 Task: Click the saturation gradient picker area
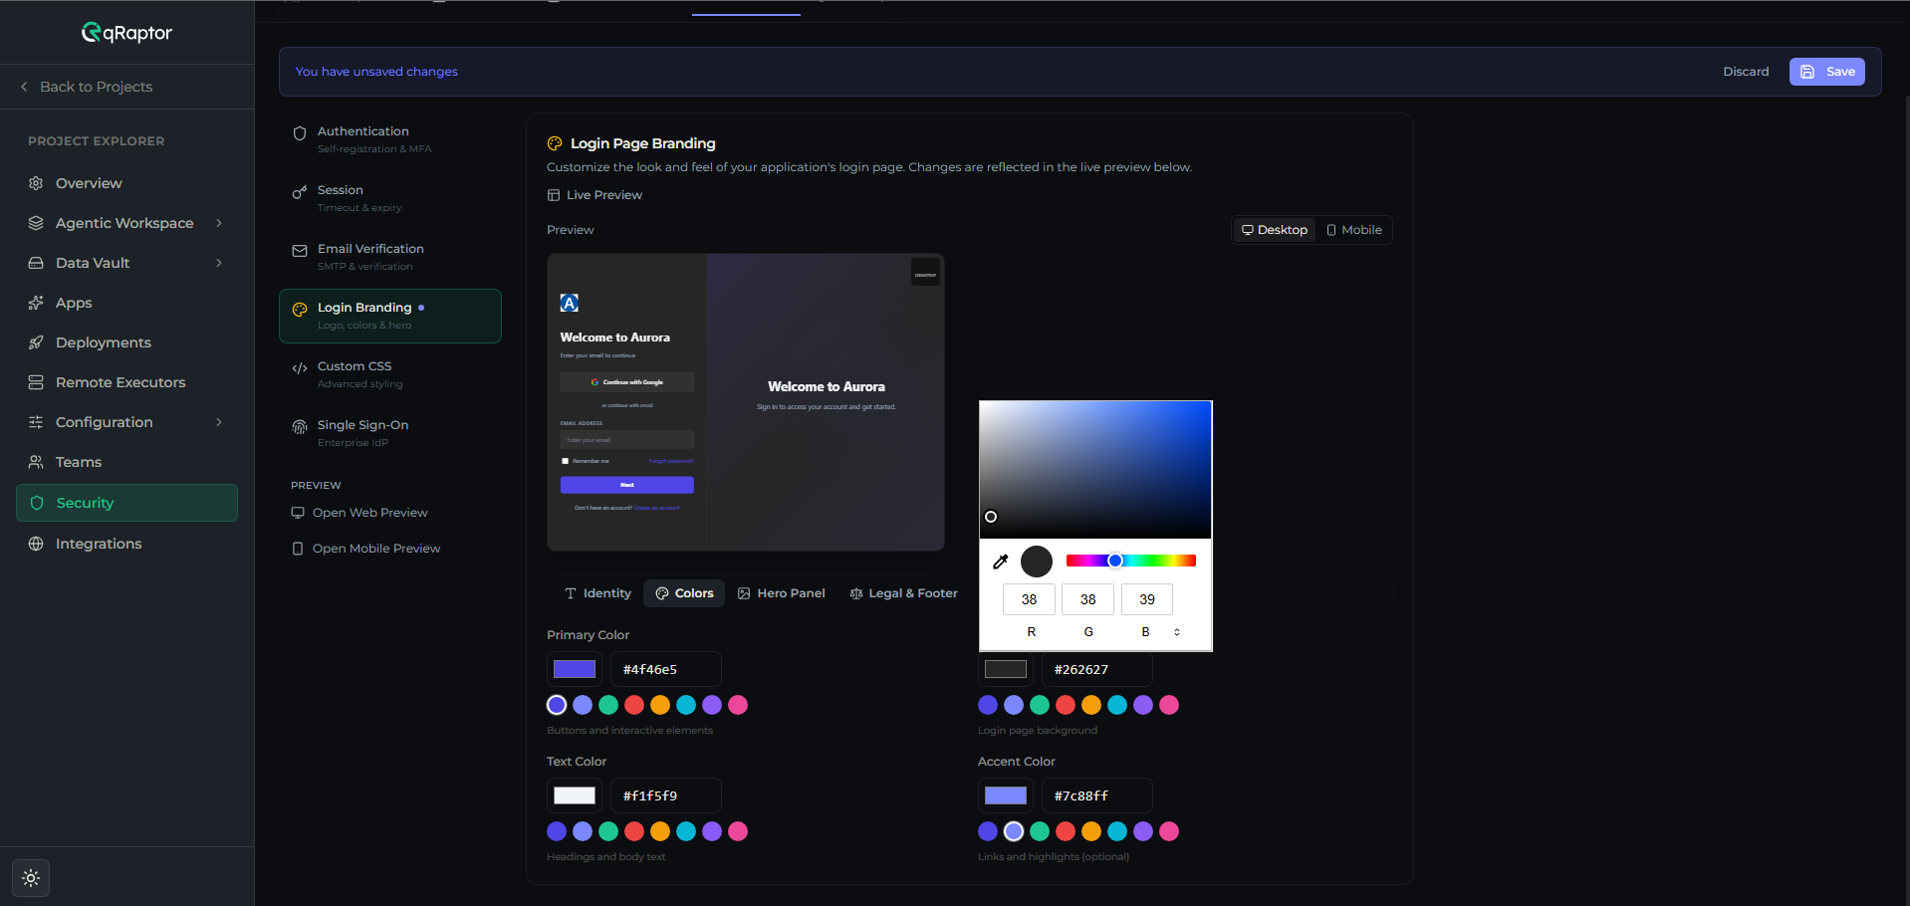pyautogui.click(x=1095, y=470)
